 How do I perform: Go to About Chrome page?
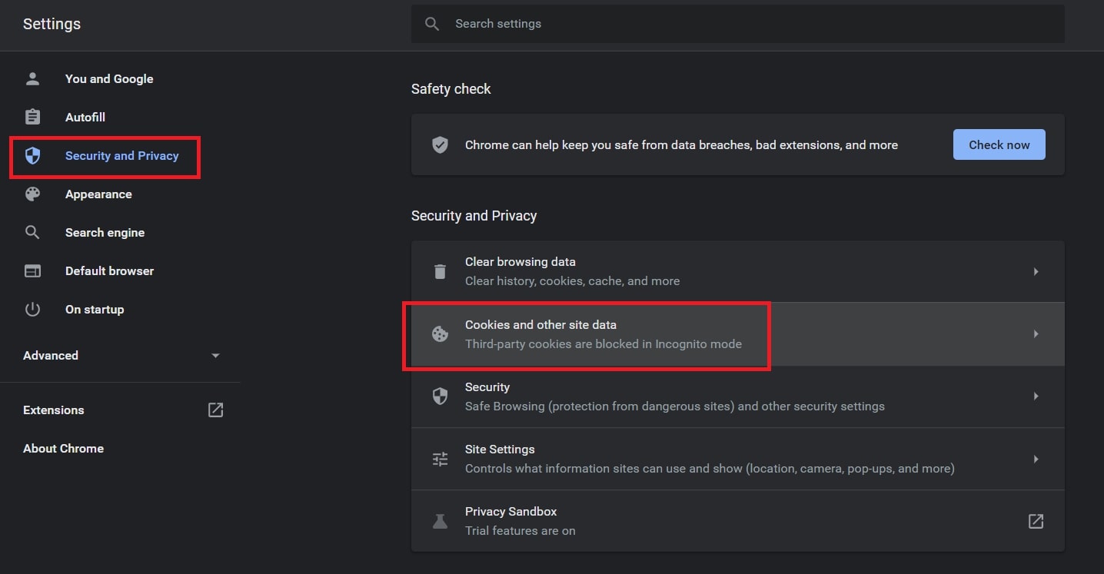pos(63,448)
